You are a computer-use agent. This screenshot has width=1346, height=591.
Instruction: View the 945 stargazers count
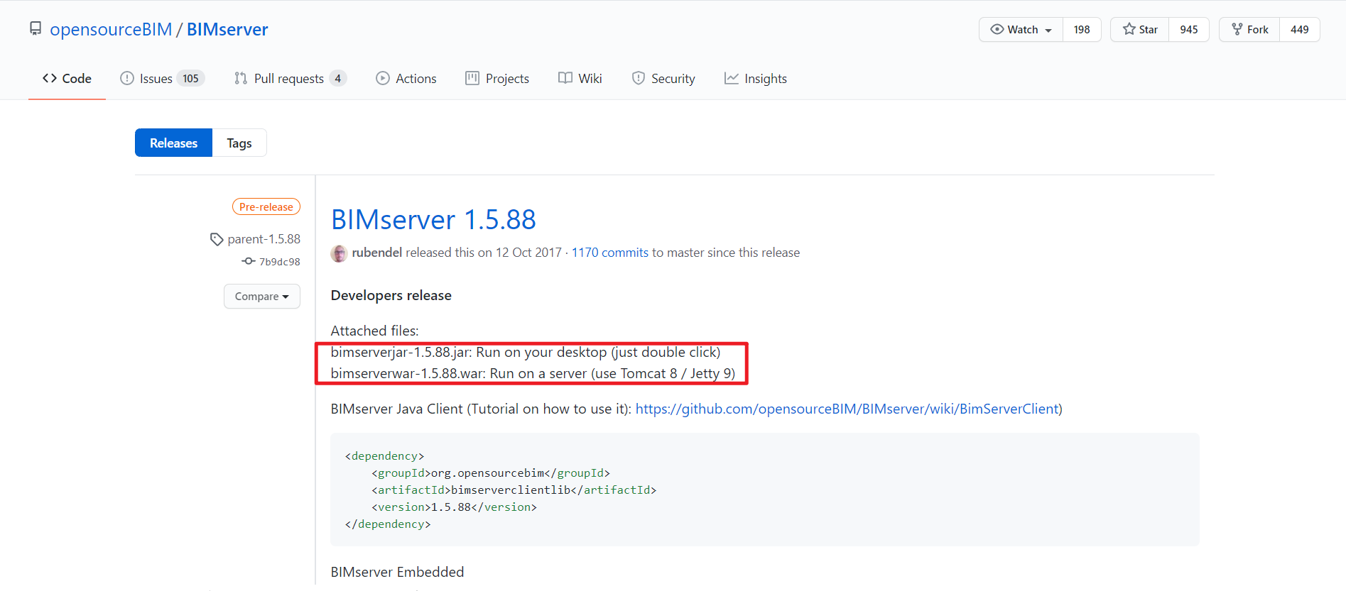pyautogui.click(x=1189, y=29)
